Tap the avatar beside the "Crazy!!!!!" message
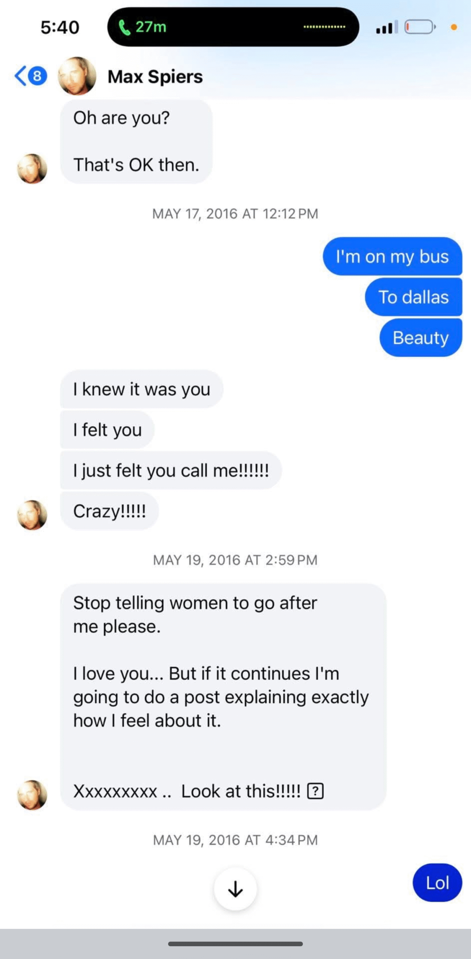Viewport: 471px width, 959px height. (x=32, y=515)
